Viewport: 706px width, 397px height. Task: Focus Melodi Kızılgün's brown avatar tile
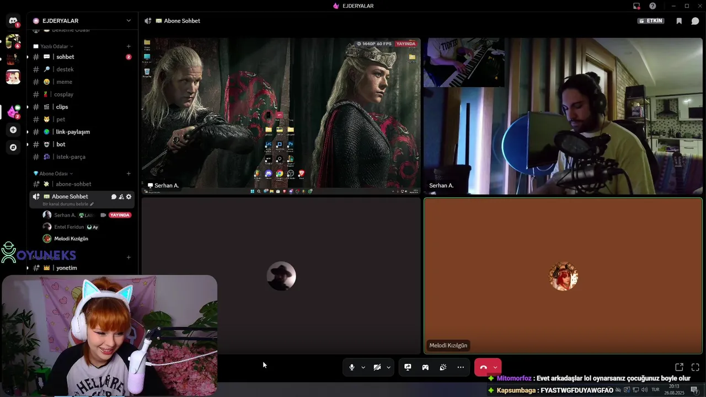[x=563, y=276]
